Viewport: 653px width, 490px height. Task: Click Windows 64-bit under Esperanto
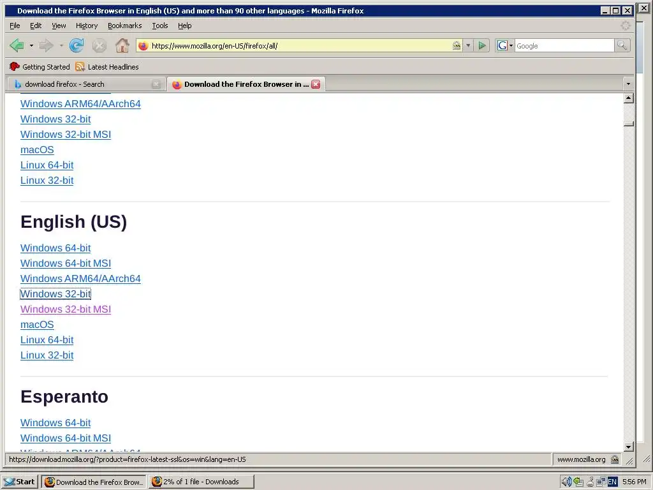tap(55, 423)
